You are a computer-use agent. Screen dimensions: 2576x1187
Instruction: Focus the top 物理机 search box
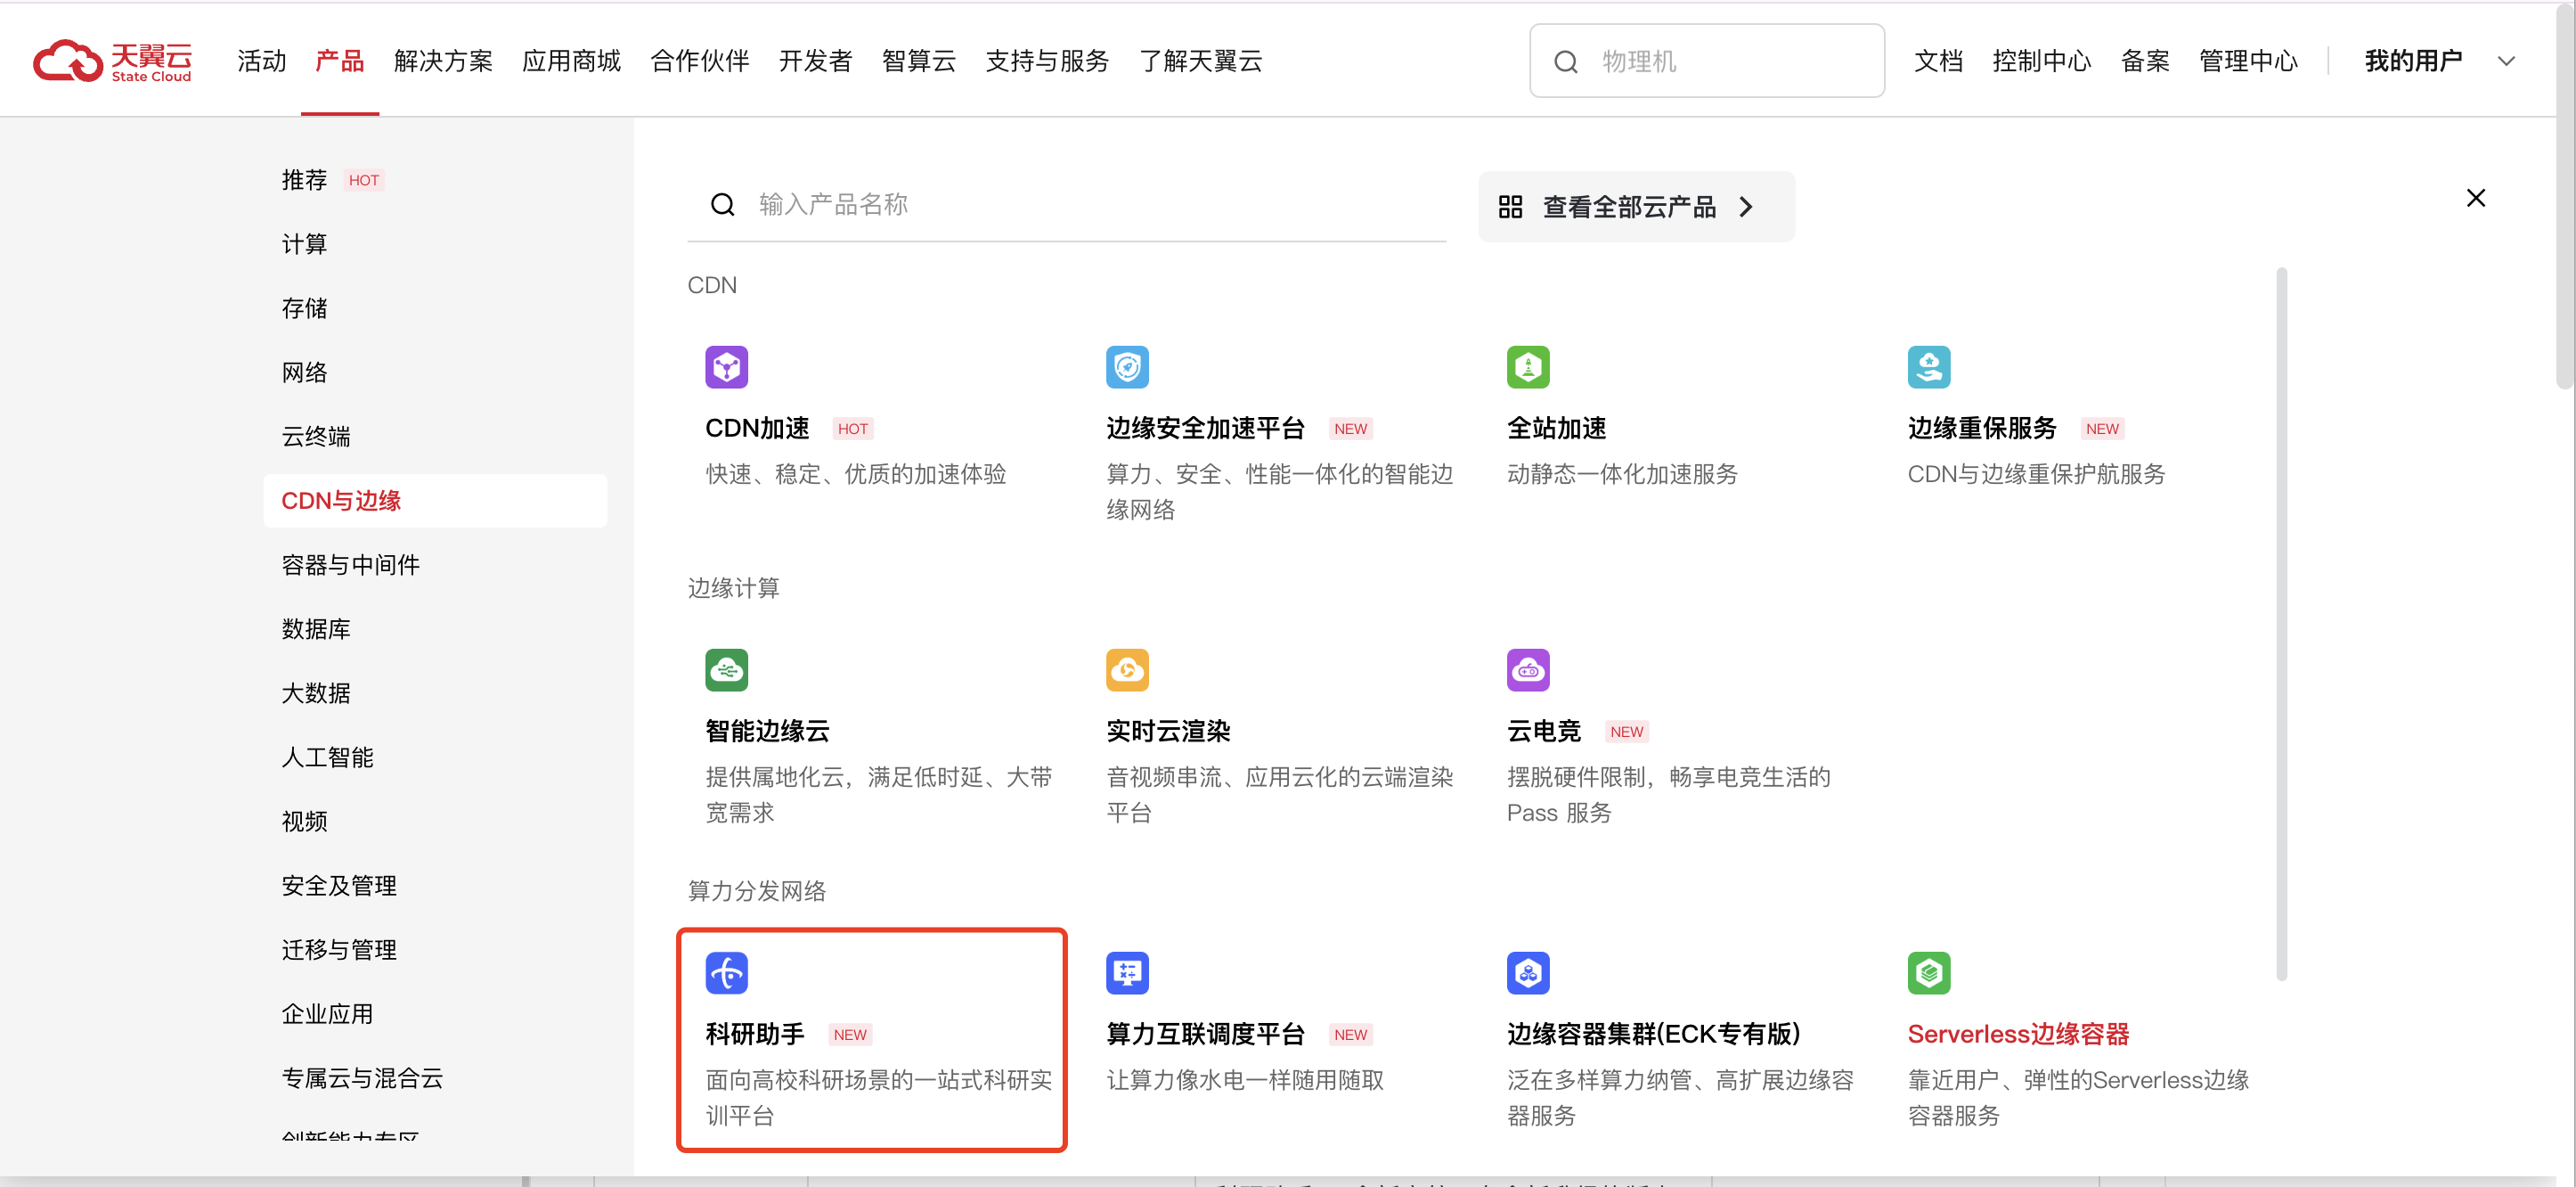pos(1706,62)
